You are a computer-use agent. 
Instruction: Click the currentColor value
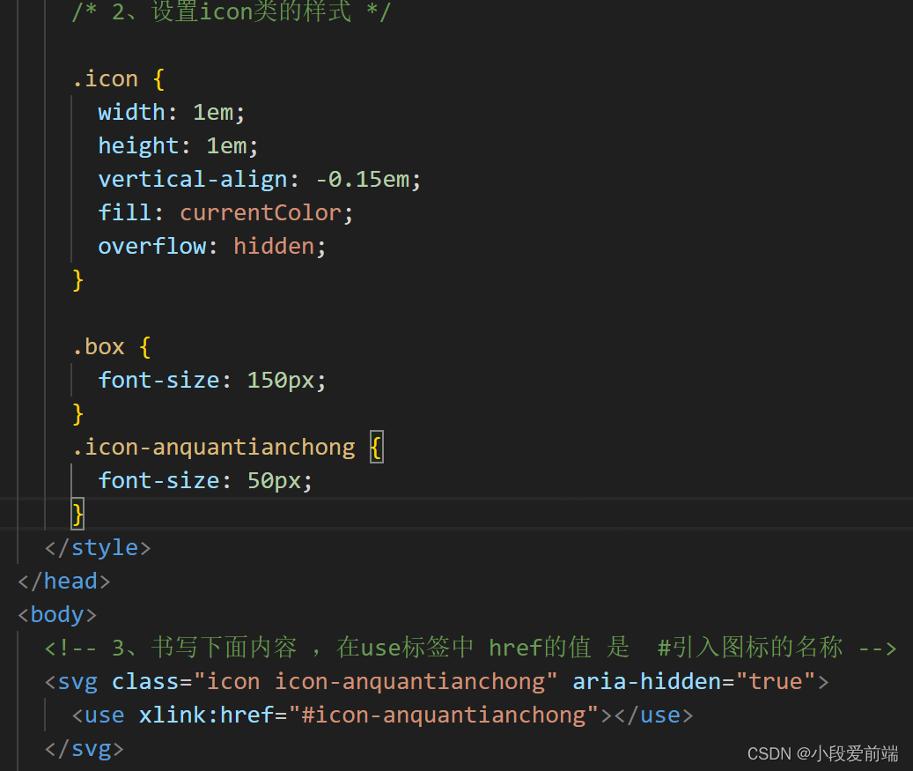(260, 212)
